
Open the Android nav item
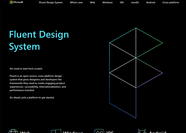click(x=150, y=2)
